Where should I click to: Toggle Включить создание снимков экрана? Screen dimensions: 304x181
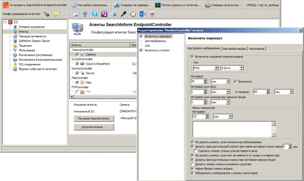[x=192, y=57]
